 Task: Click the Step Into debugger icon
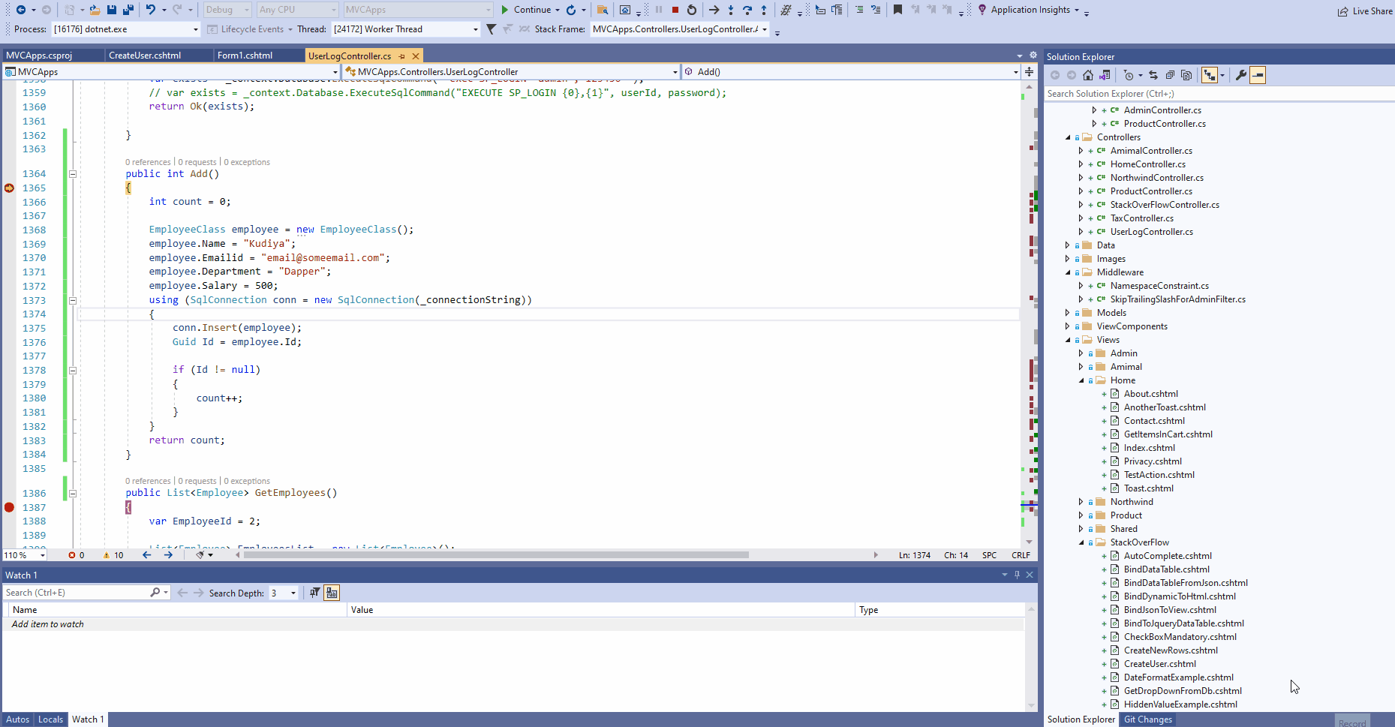[730, 10]
